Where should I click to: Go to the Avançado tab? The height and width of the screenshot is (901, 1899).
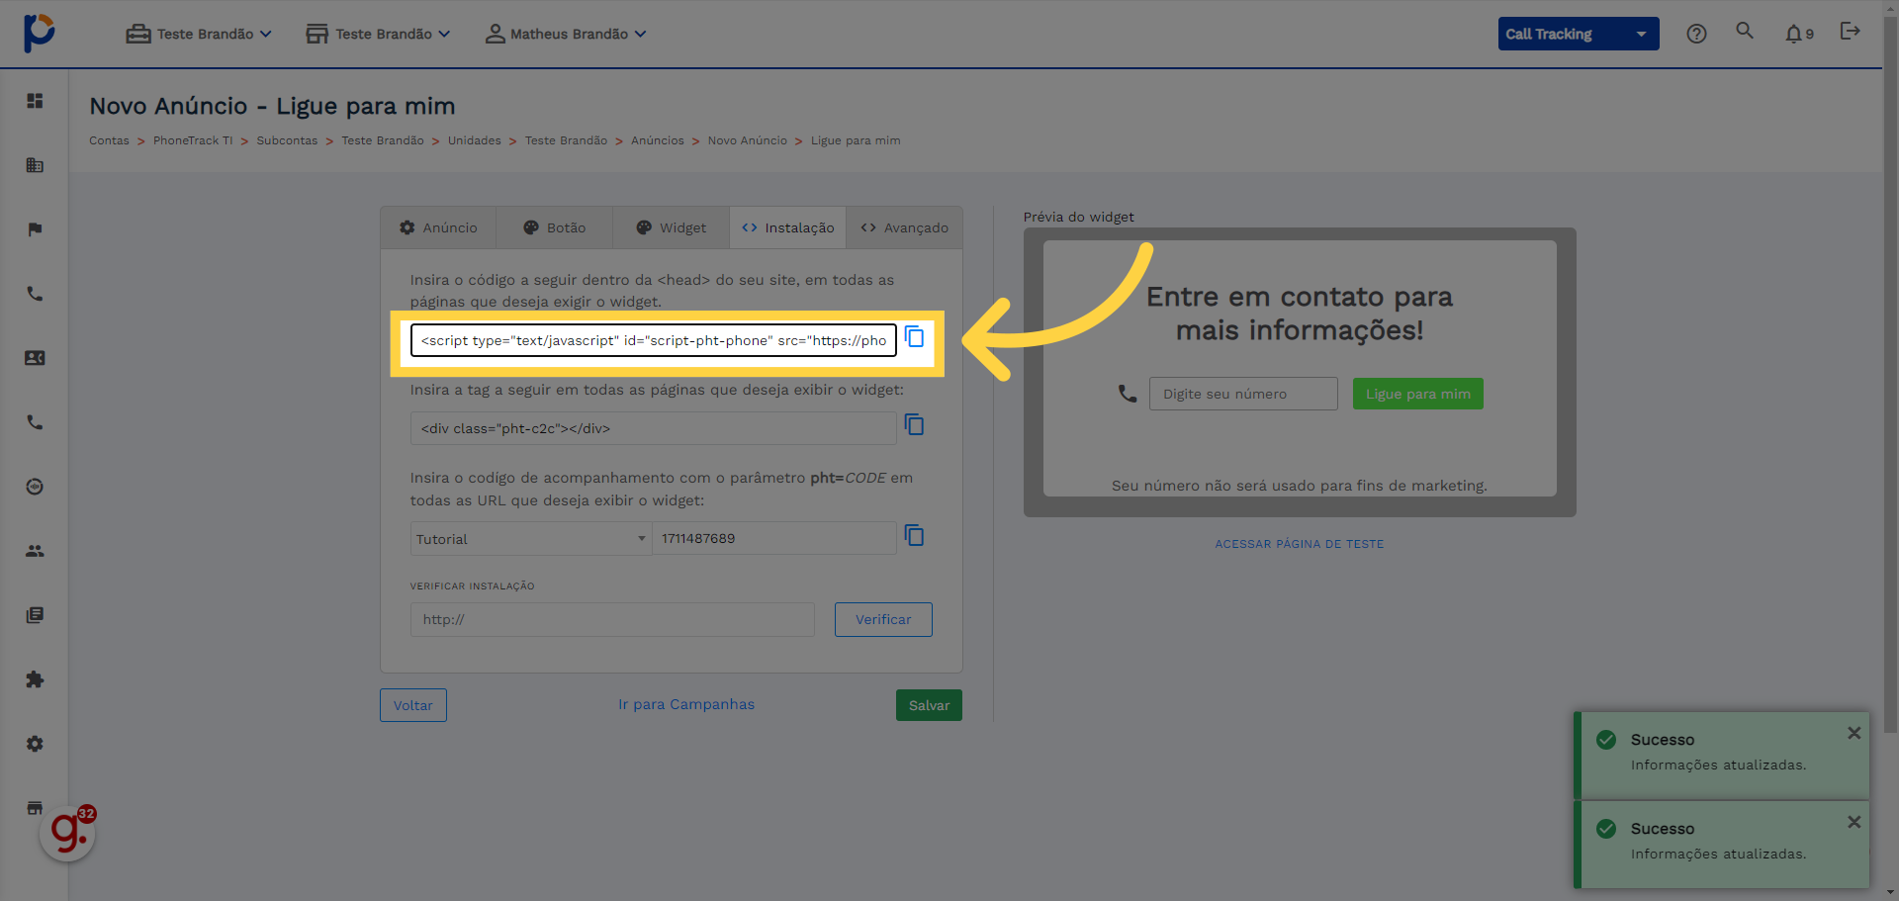click(904, 227)
